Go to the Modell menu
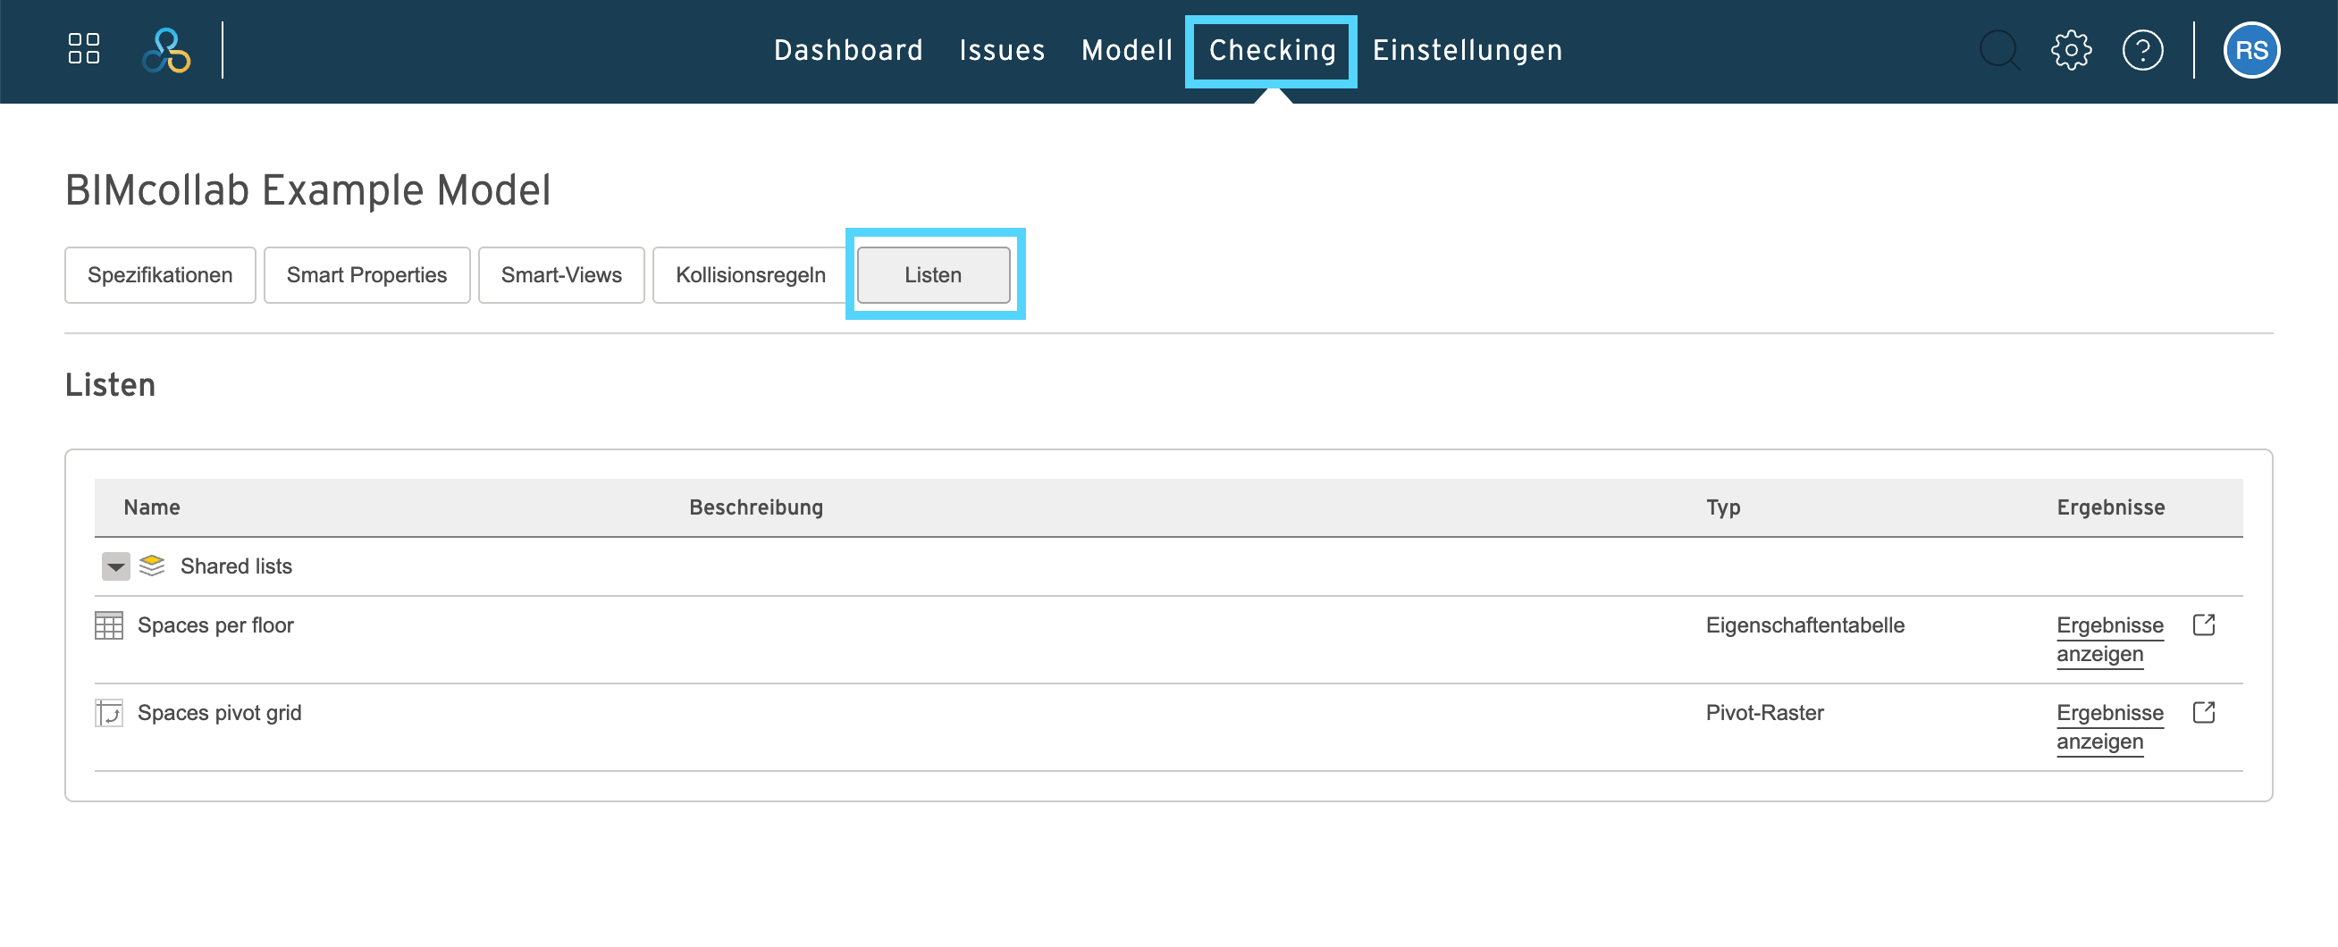This screenshot has width=2338, height=947. [1127, 50]
